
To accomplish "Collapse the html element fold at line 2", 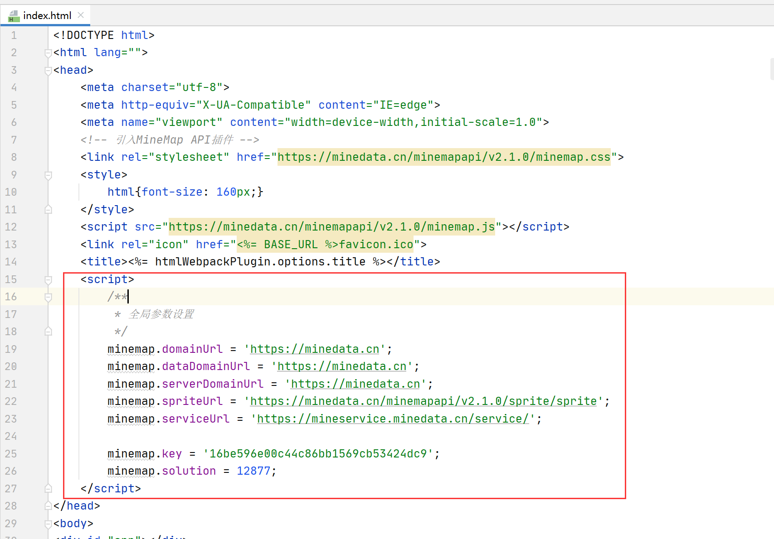I will click(48, 53).
